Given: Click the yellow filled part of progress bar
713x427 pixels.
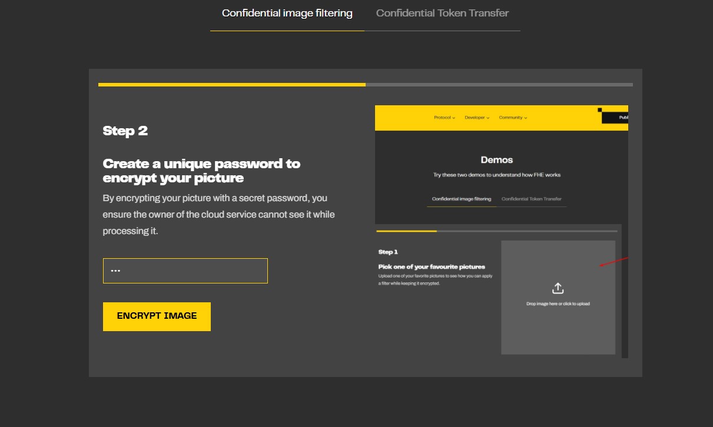Looking at the screenshot, I should click(231, 85).
